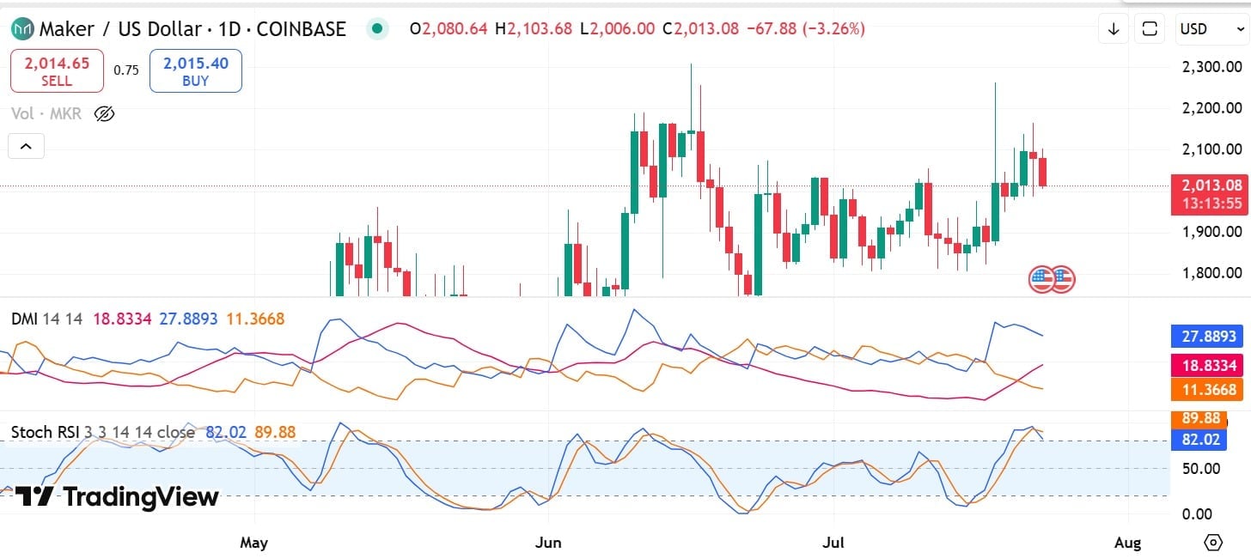Collapse the indicator legend chevron
This screenshot has width=1251, height=559.
click(26, 147)
